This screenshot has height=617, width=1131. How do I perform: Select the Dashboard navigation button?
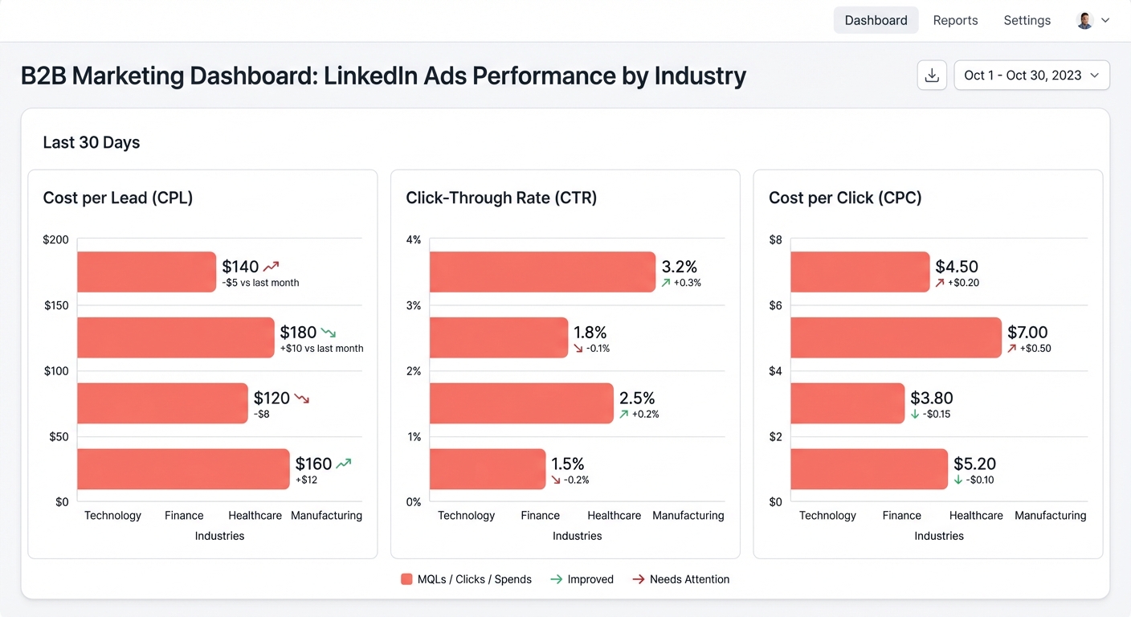click(x=876, y=20)
